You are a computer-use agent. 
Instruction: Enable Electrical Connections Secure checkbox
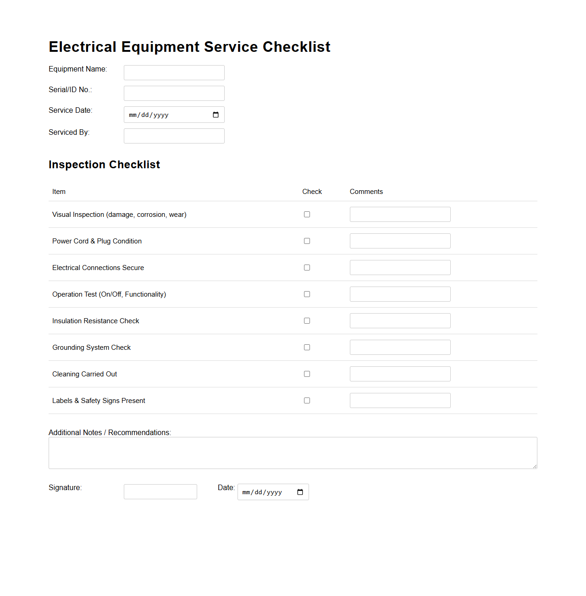pyautogui.click(x=307, y=267)
